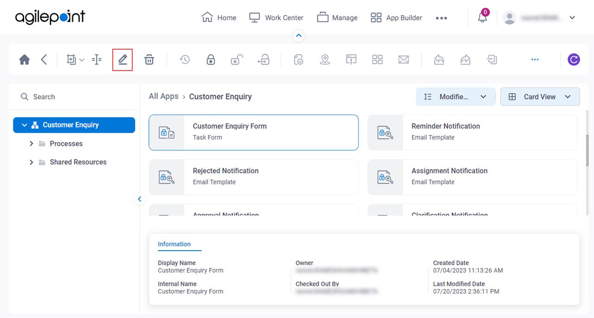
Task: Open the version History icon
Action: 185,59
